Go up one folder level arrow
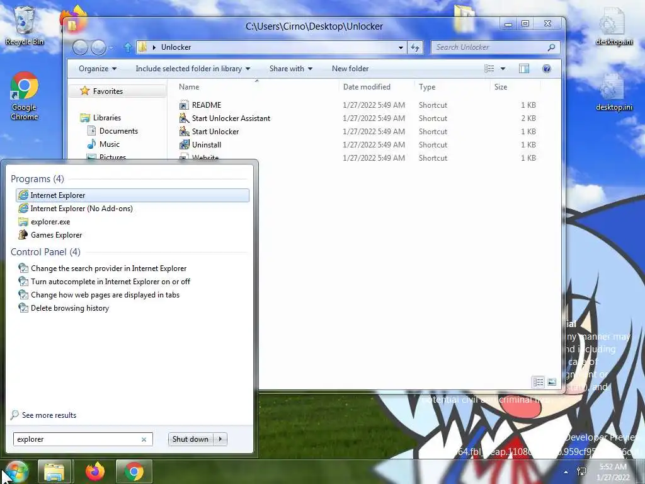The image size is (645, 484). click(x=127, y=47)
